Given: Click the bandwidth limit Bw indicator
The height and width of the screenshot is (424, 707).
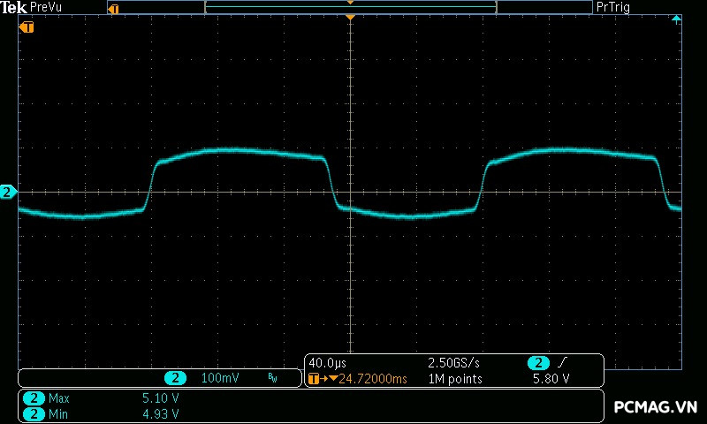Looking at the screenshot, I should [x=272, y=378].
